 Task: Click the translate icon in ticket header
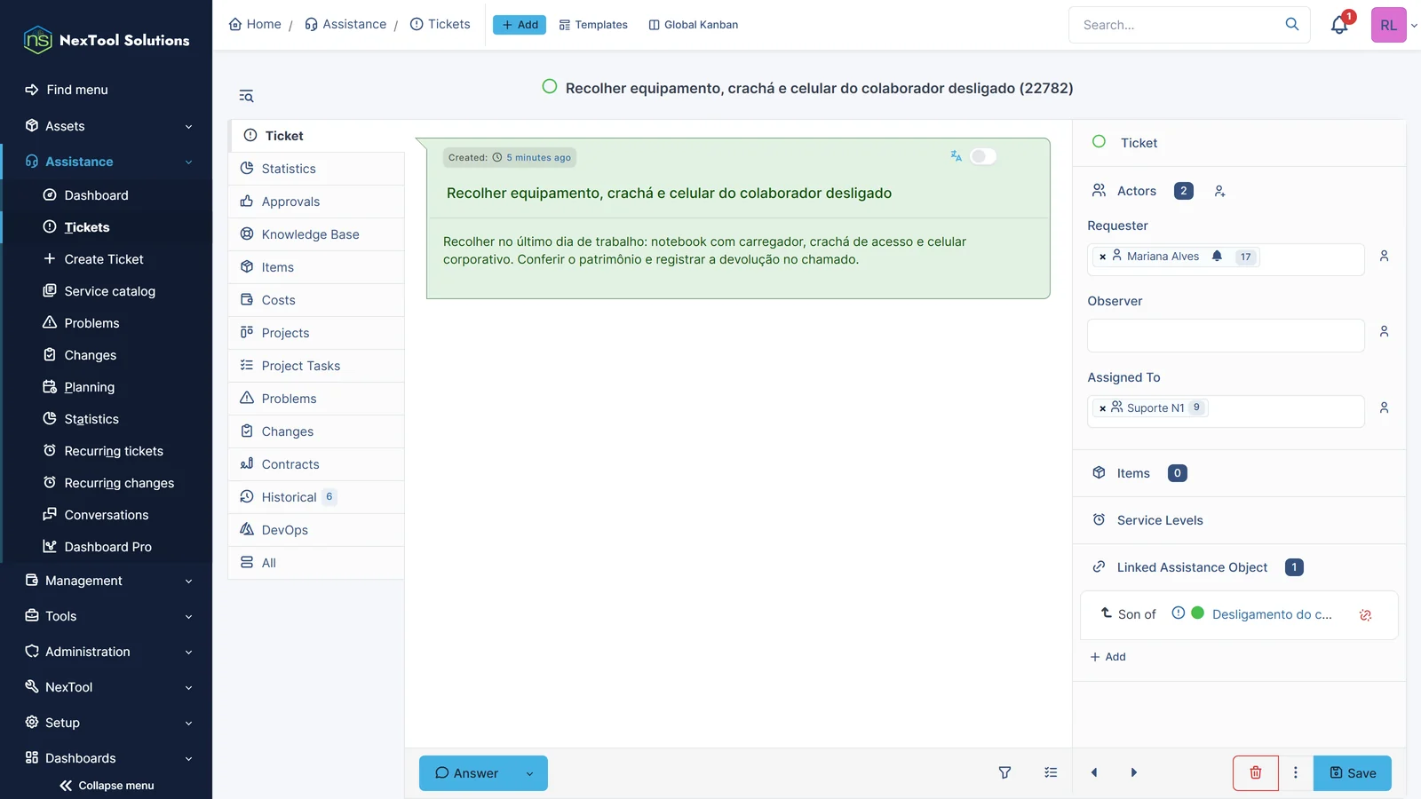tap(956, 156)
